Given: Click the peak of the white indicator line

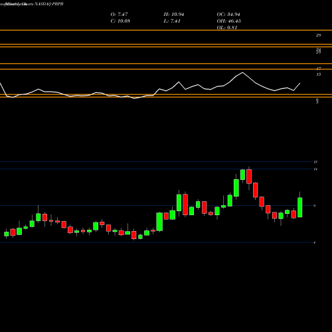Looking at the screenshot, I should pyautogui.click(x=242, y=72).
